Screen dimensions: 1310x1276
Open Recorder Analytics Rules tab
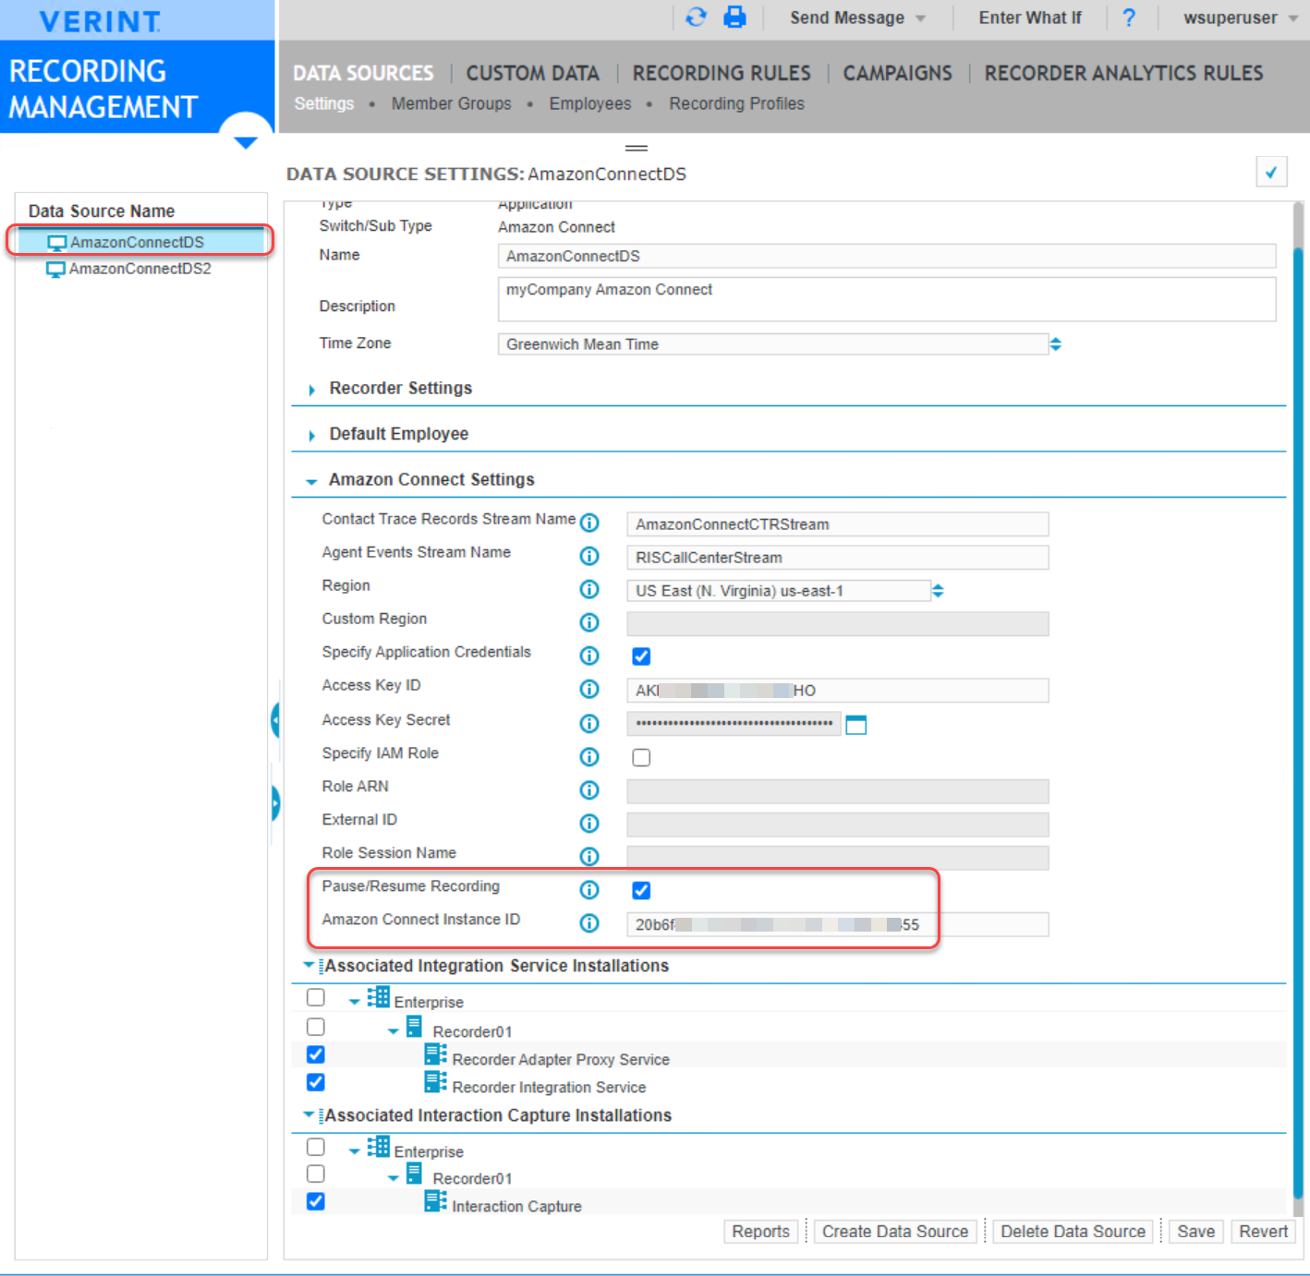coord(1123,73)
